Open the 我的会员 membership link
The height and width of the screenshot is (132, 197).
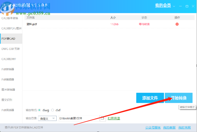pyautogui.click(x=163, y=6)
